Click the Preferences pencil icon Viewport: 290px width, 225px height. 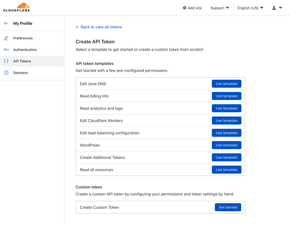[x=6, y=38]
